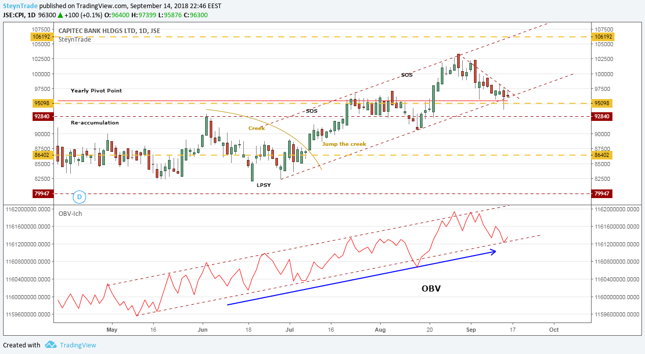Open the TradingView link beside Created with
This screenshot has width=645, height=354.
[78, 345]
